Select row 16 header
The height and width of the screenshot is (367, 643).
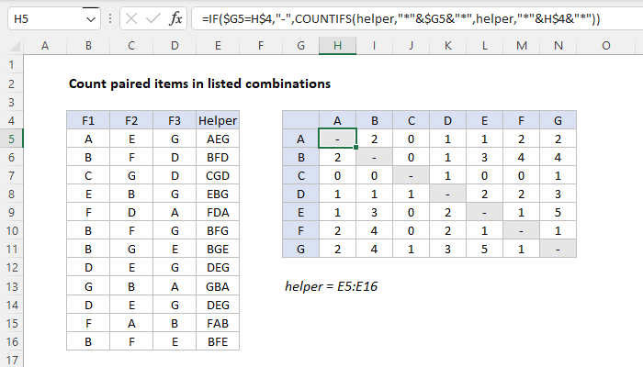(11, 341)
